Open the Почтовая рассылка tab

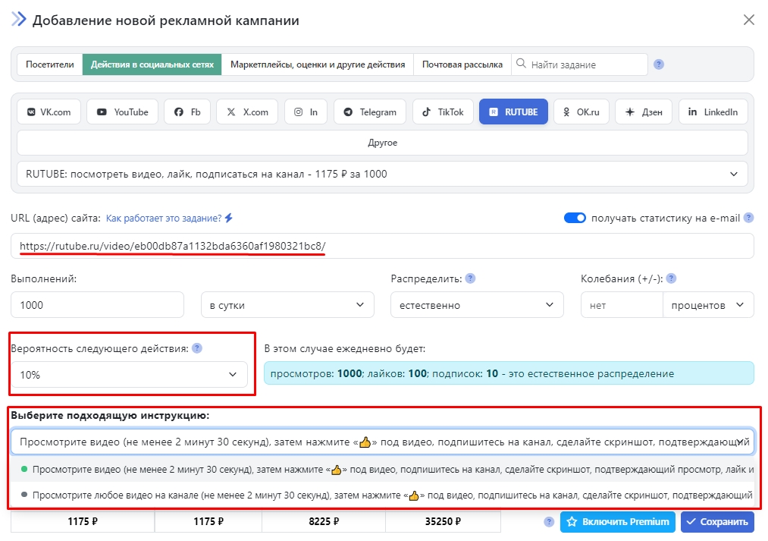click(462, 64)
